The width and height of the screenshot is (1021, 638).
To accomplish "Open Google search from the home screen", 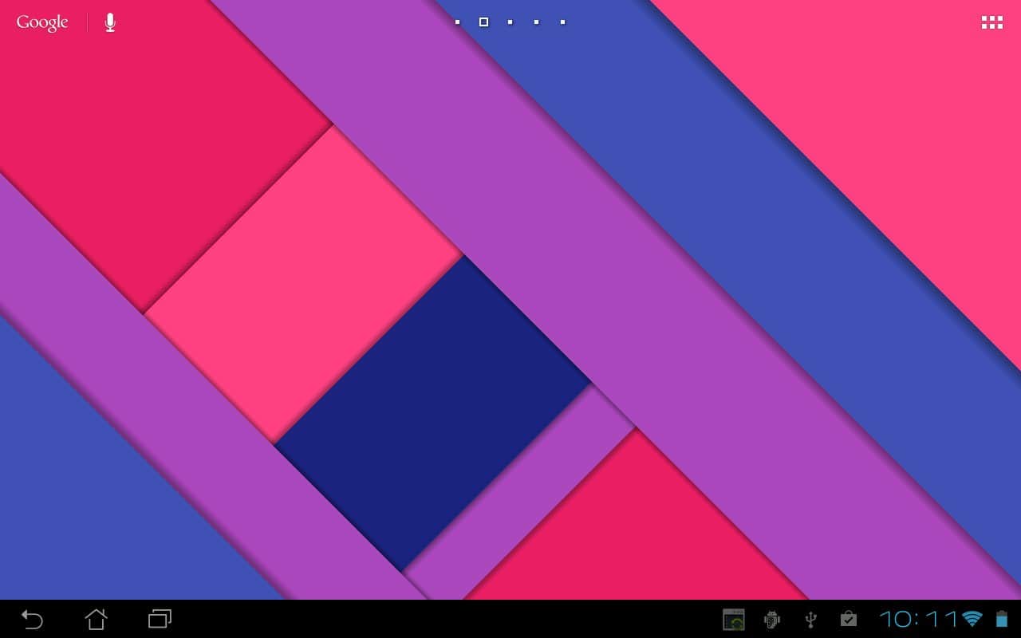I will pos(42,22).
